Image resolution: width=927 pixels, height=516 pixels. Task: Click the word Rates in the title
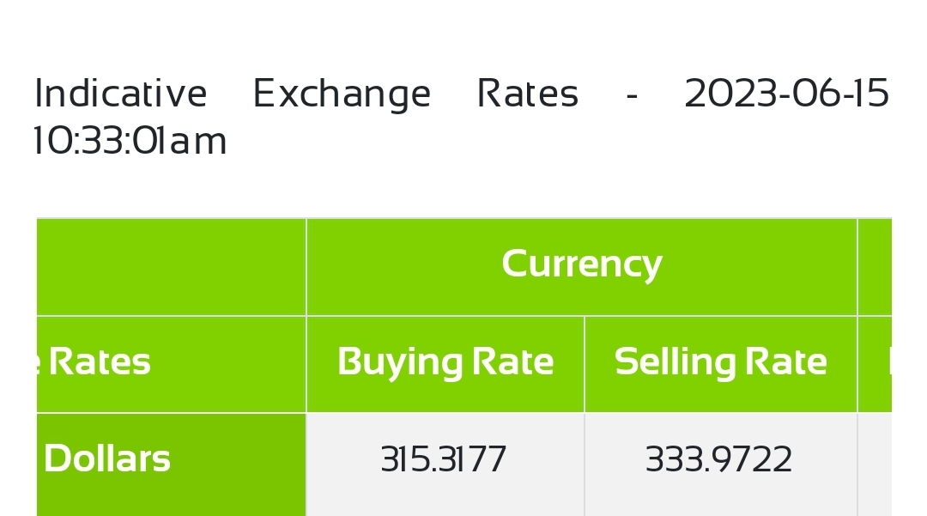[527, 94]
